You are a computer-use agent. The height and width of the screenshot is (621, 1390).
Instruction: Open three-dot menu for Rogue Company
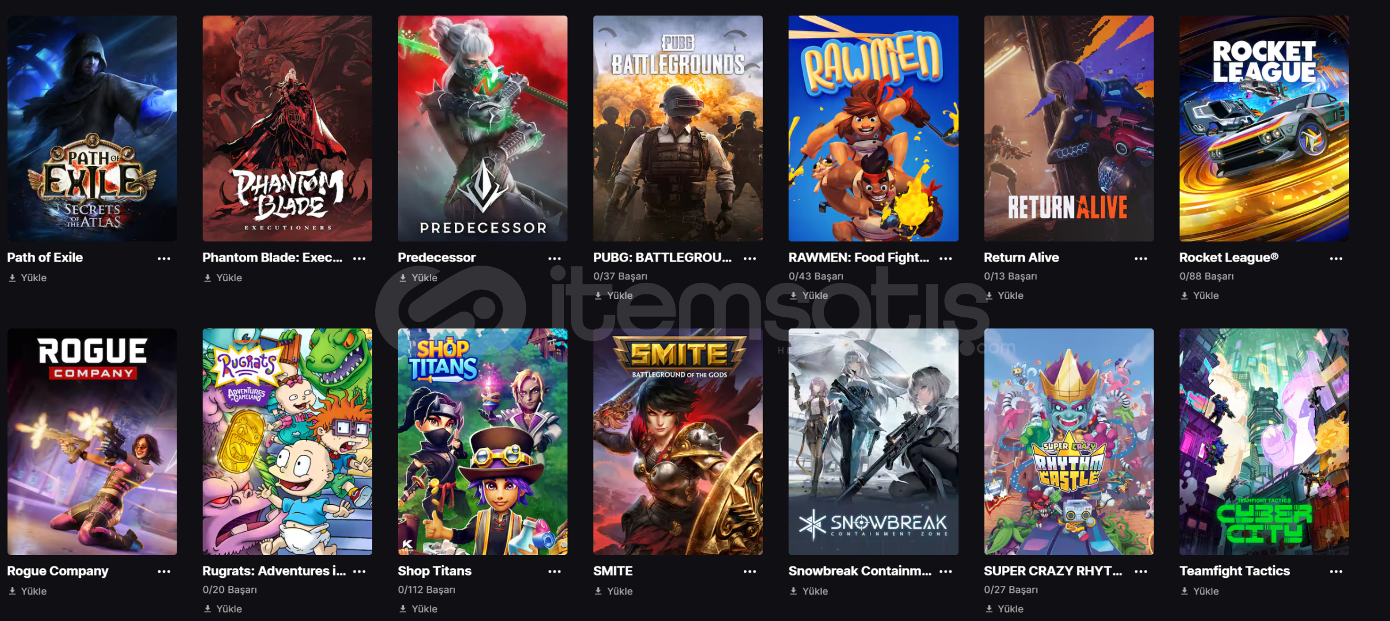click(x=164, y=572)
